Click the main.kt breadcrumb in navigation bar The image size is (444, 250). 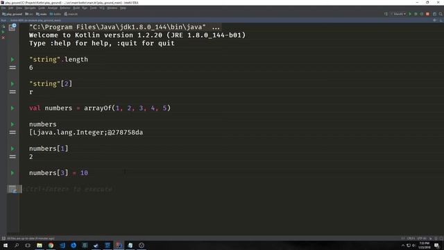pyautogui.click(x=71, y=14)
